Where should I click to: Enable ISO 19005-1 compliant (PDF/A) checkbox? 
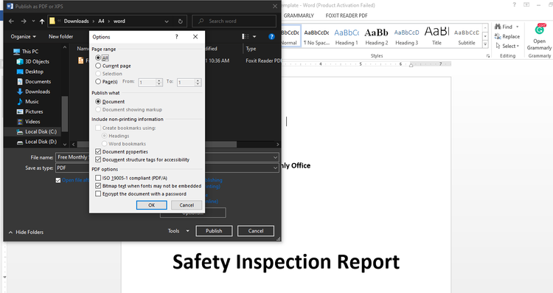pos(98,178)
